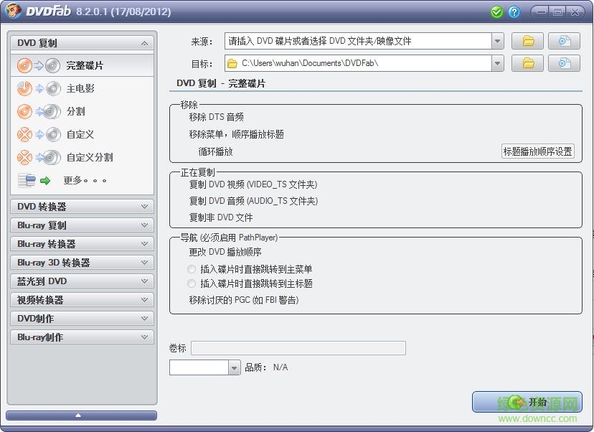Click the 标题播放顺序设置 button
This screenshot has width=594, height=432.
(x=537, y=151)
